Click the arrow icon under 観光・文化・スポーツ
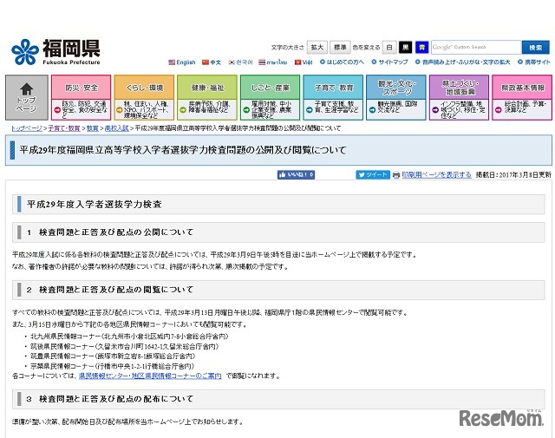Screen dimensions: 555x438 pyautogui.click(x=372, y=110)
